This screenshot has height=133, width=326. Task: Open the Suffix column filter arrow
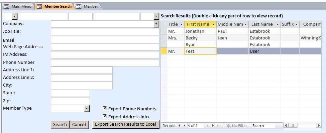click(x=296, y=24)
